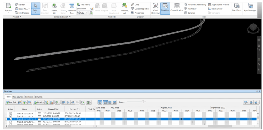Open the Quantification tool
Screen dimensions: 263x130
click(x=177, y=8)
